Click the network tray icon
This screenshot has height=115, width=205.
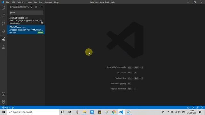pos(176,112)
